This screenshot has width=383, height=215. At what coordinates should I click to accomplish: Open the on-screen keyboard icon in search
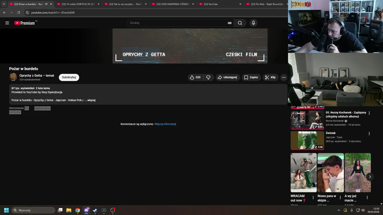tap(230, 23)
